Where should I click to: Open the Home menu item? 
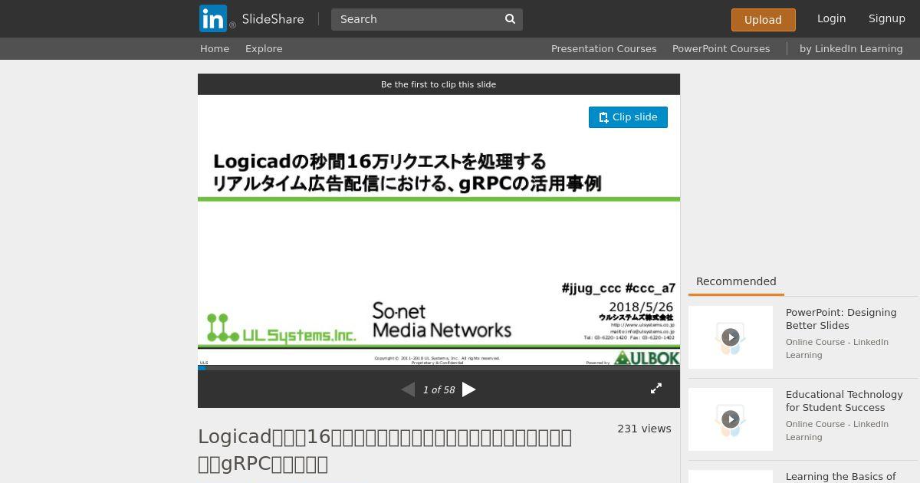pyautogui.click(x=215, y=48)
